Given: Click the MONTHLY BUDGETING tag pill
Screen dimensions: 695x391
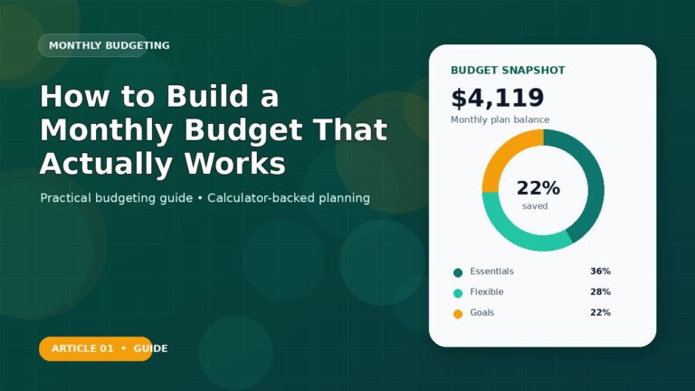Looking at the screenshot, I should click(x=92, y=45).
